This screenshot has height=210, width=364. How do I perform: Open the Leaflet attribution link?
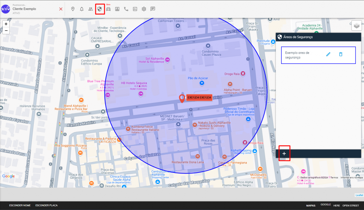[359, 195]
